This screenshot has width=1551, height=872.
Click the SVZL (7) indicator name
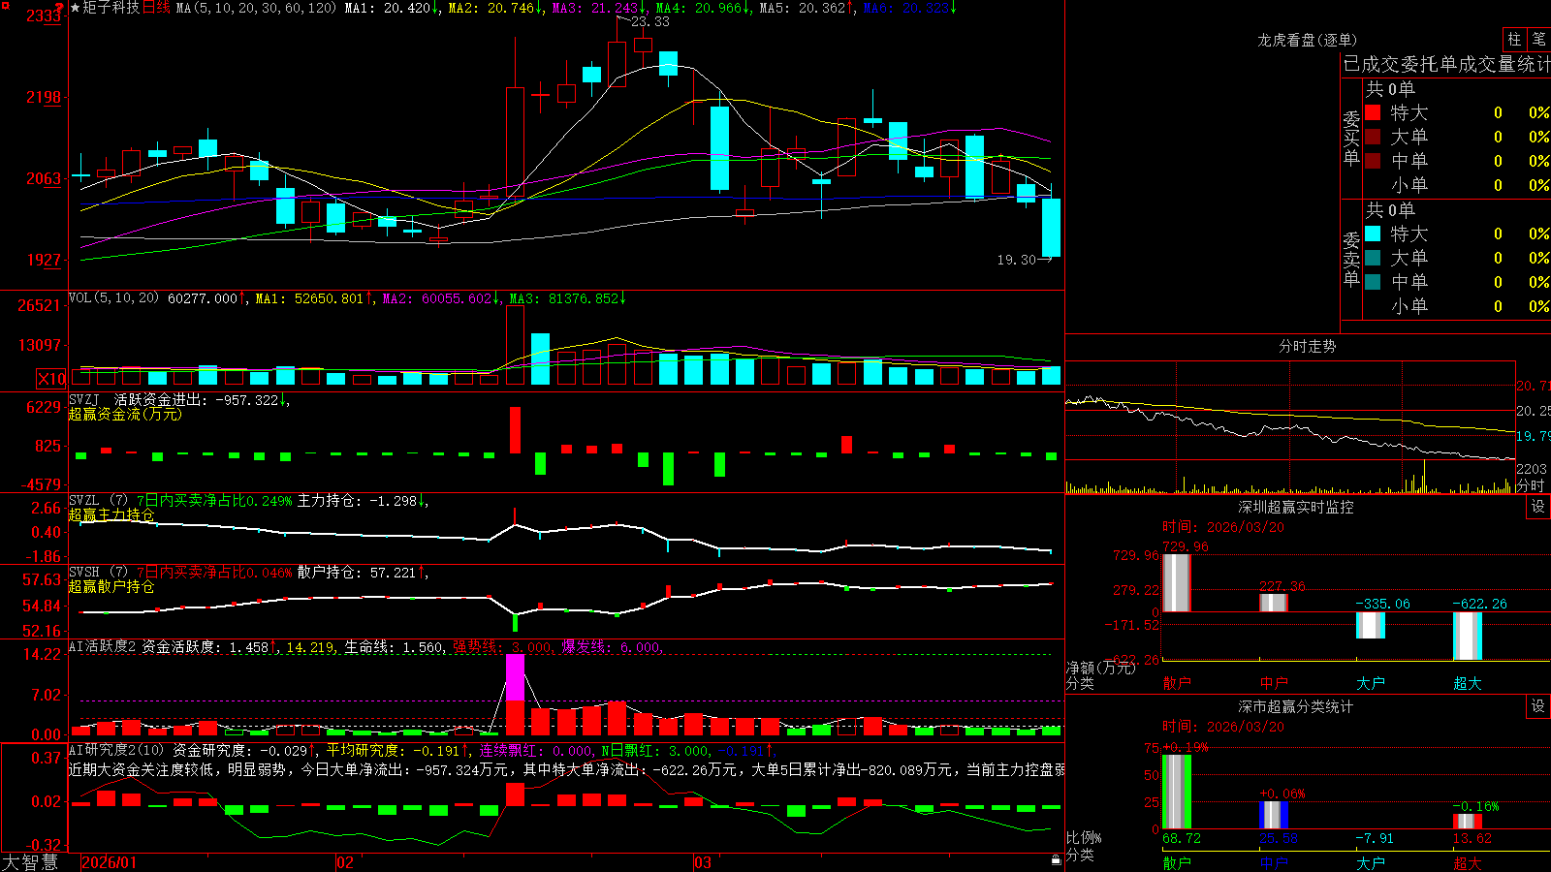(98, 501)
